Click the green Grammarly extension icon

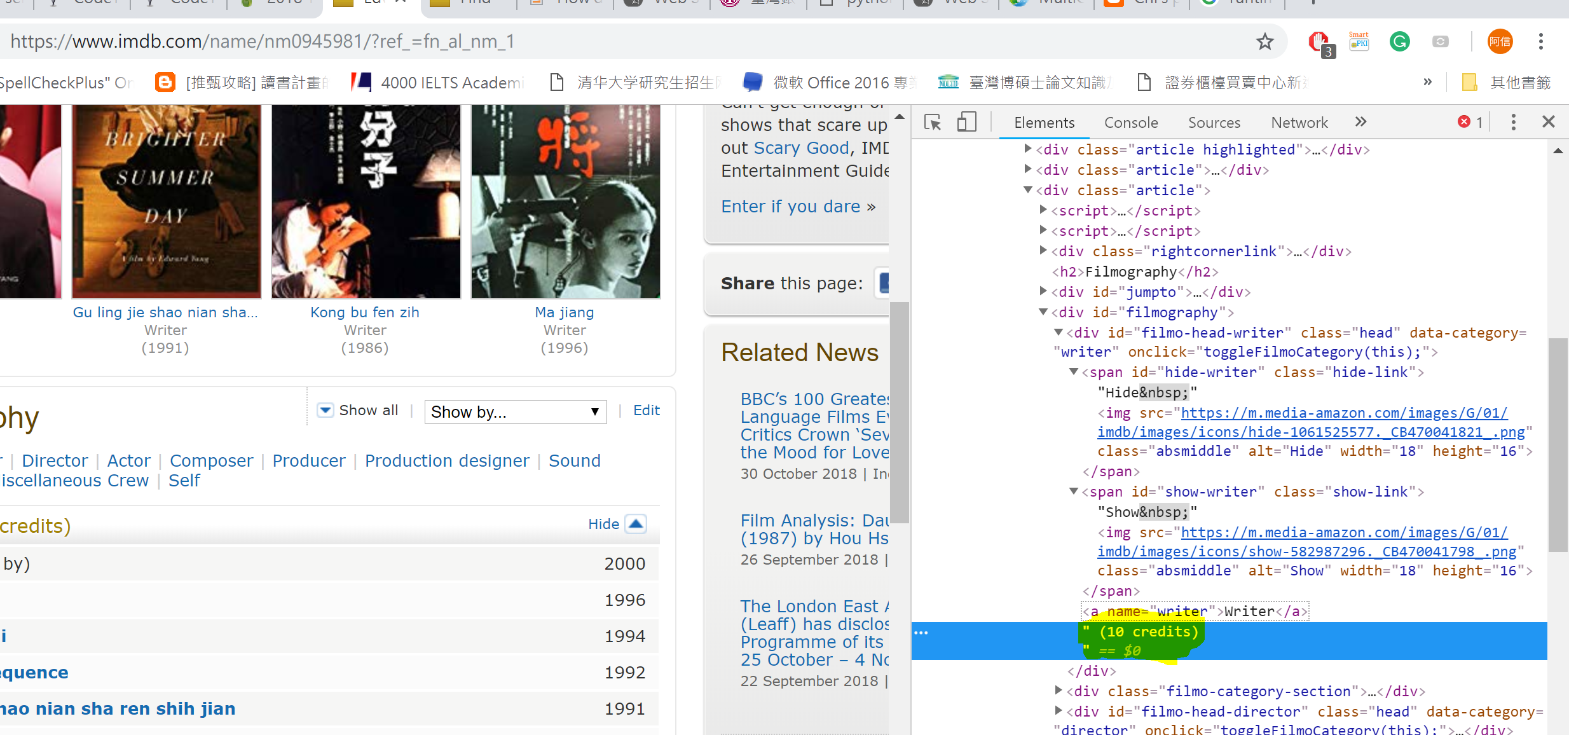(x=1399, y=42)
